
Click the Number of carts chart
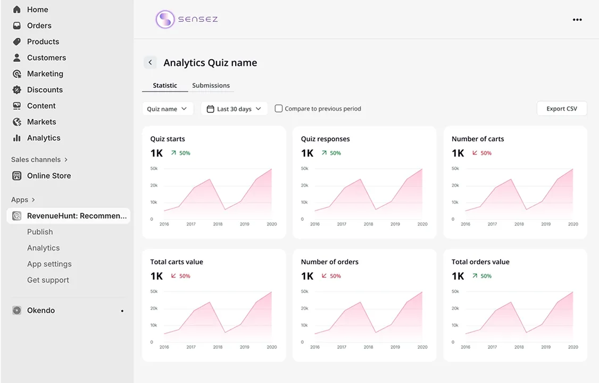coord(515,197)
